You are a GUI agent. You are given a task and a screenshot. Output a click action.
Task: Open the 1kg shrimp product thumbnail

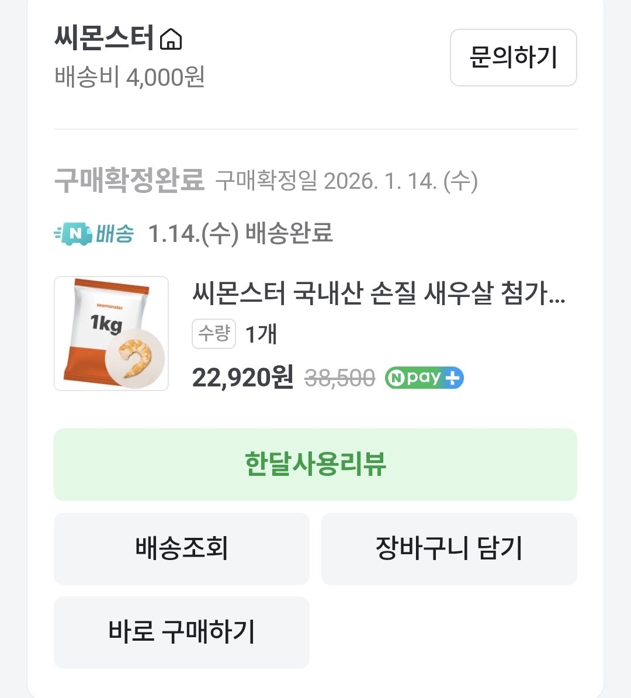[x=111, y=333]
